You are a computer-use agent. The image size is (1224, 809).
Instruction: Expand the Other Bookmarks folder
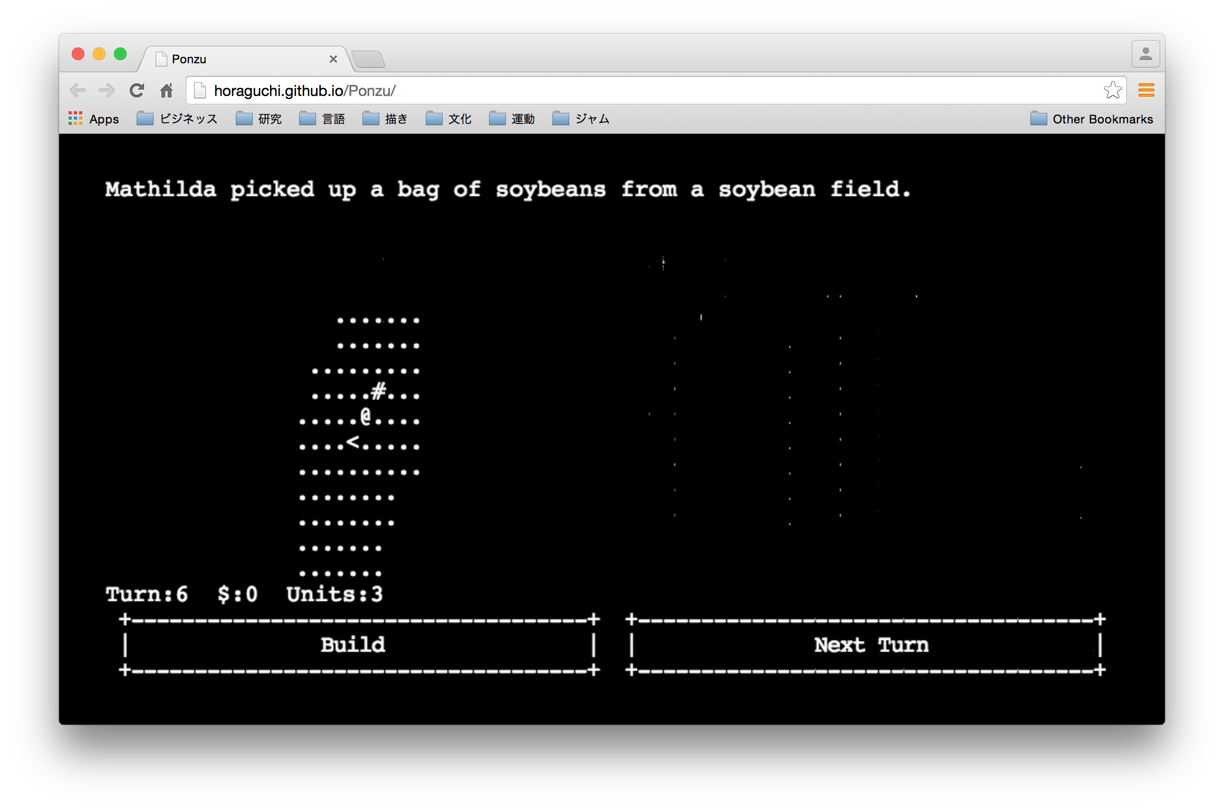tap(1092, 119)
